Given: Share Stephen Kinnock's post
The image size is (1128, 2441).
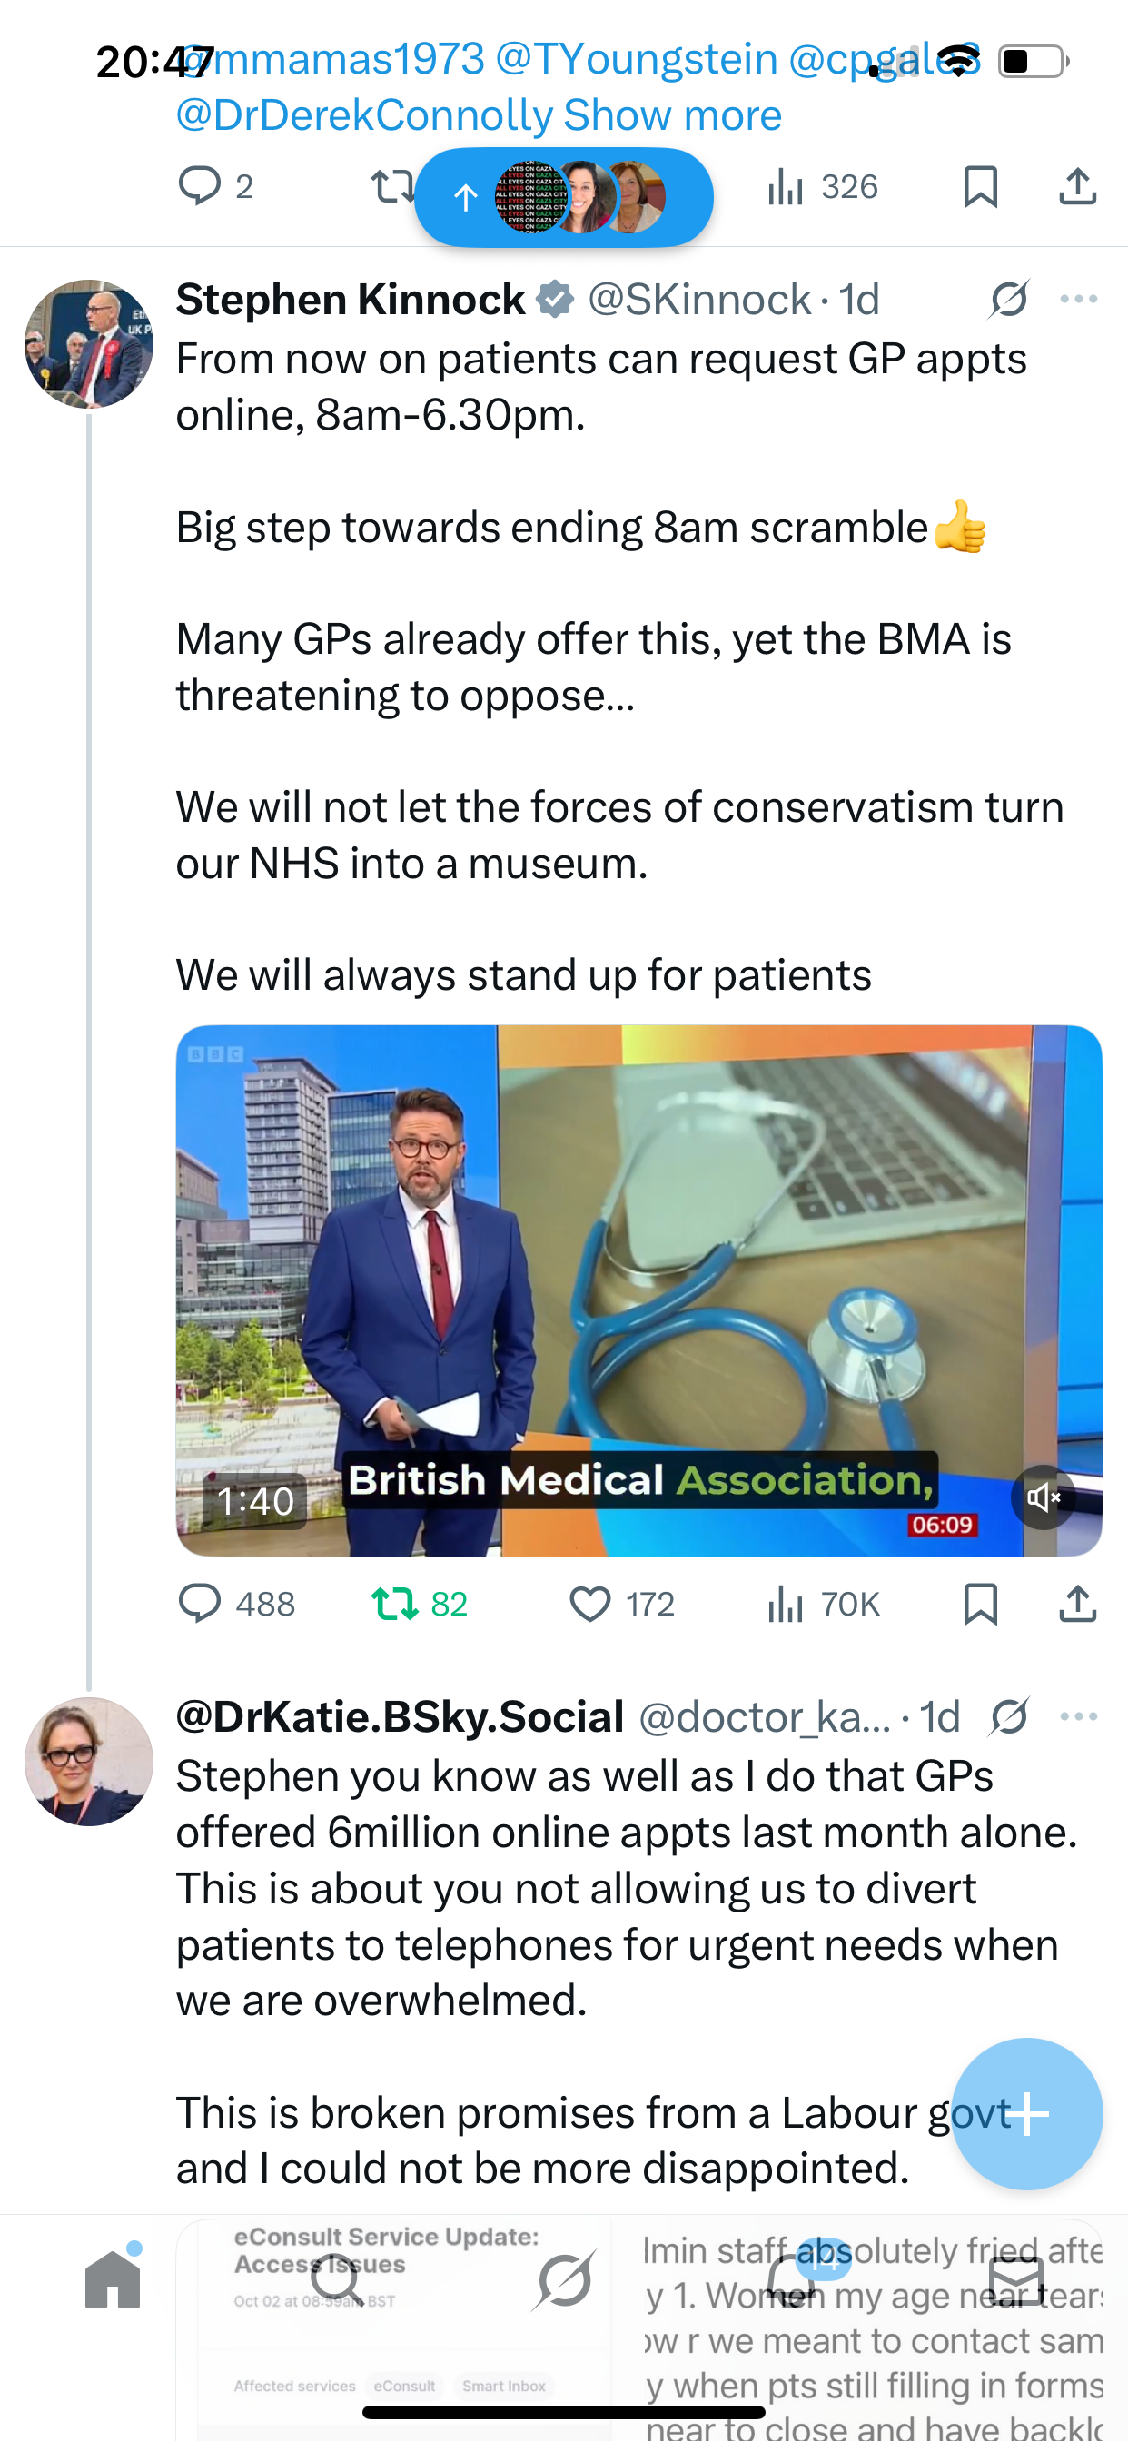Looking at the screenshot, I should point(1078,1604).
